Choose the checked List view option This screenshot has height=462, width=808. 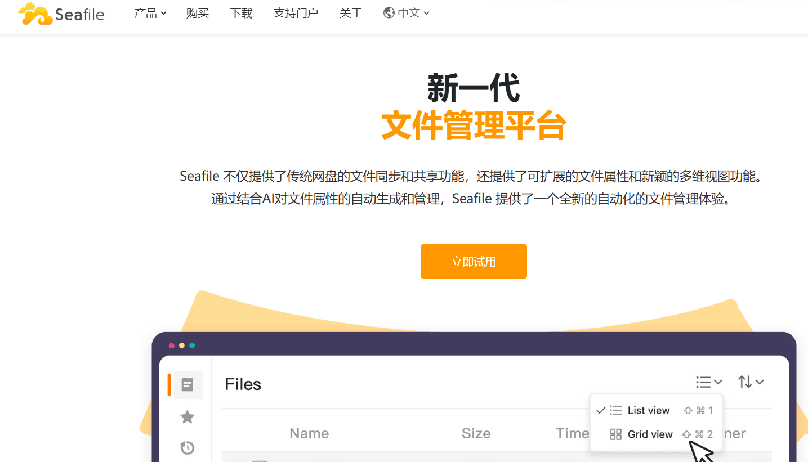[x=655, y=410]
